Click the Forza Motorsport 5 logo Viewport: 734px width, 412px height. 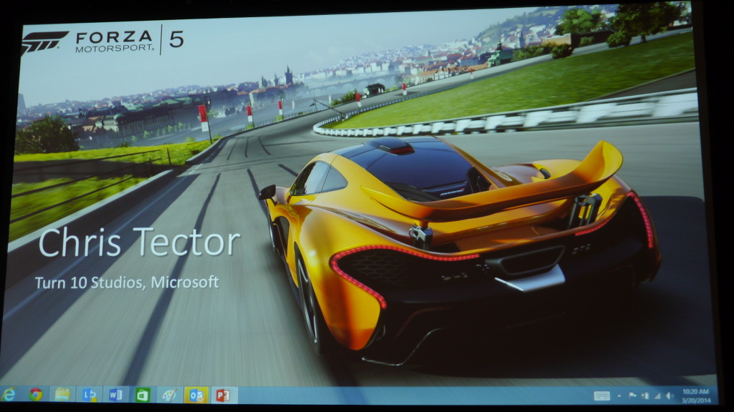(103, 41)
